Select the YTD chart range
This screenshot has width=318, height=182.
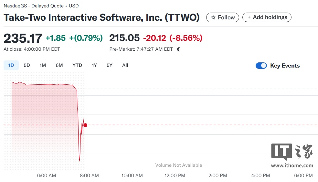click(x=77, y=65)
